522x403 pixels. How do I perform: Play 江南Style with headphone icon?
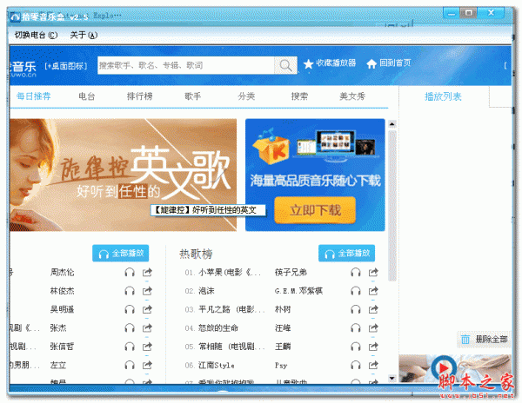(x=356, y=366)
